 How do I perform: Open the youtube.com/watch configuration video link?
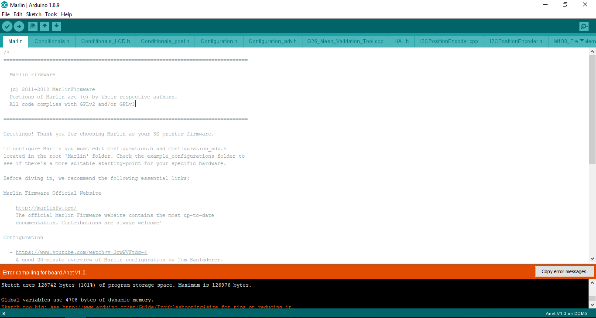click(x=82, y=252)
